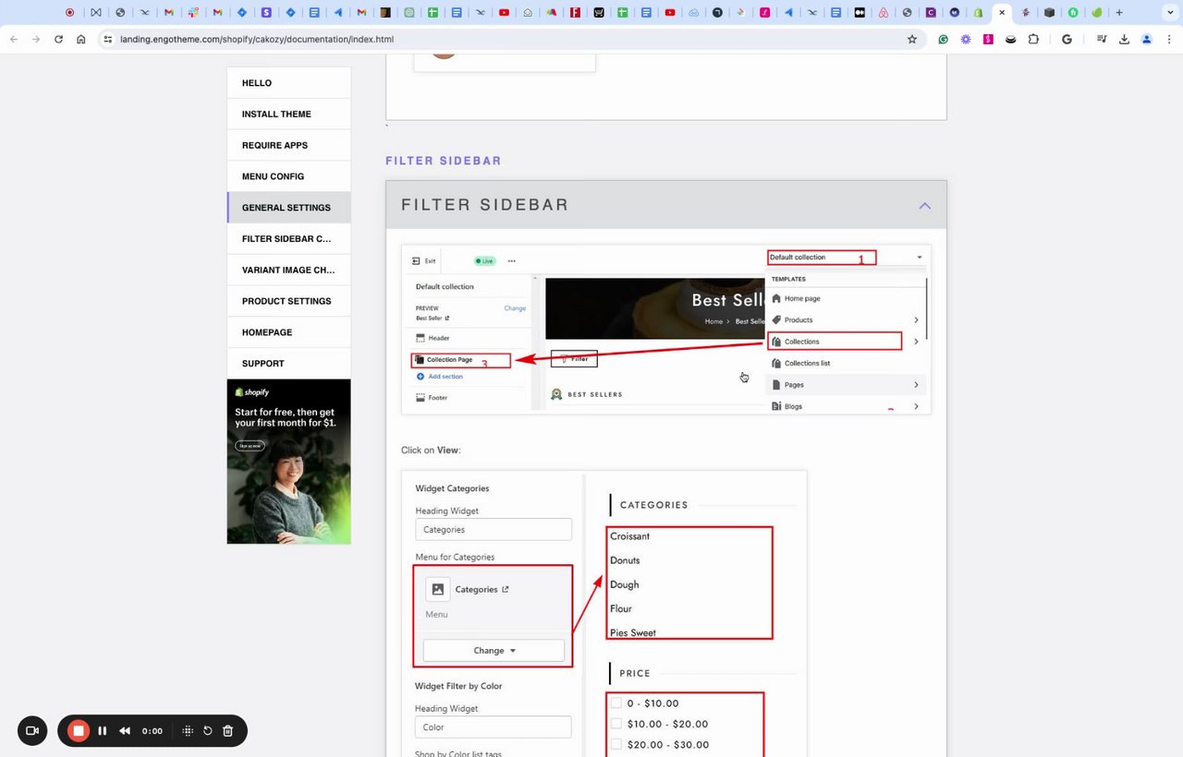
Task: Open MENU CONFIG in sidebar
Action: tap(288, 176)
